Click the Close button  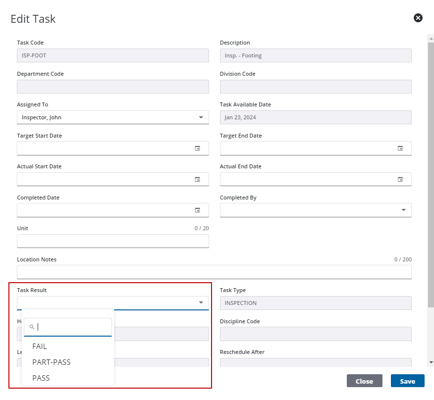click(364, 381)
